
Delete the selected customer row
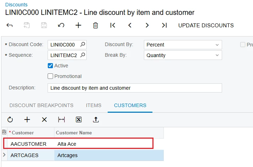pyautogui.click(x=44, y=120)
